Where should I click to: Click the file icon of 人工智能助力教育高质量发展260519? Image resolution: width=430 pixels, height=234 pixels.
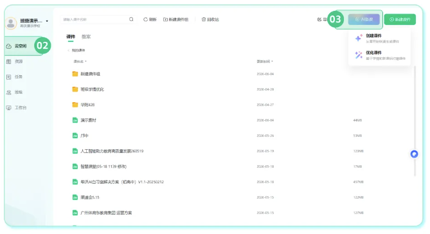75,151
